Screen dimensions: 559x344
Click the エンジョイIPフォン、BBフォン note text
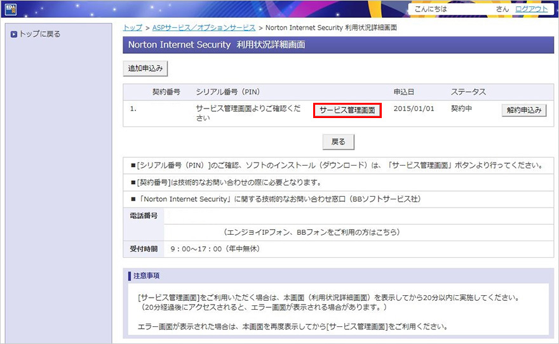[x=312, y=232]
